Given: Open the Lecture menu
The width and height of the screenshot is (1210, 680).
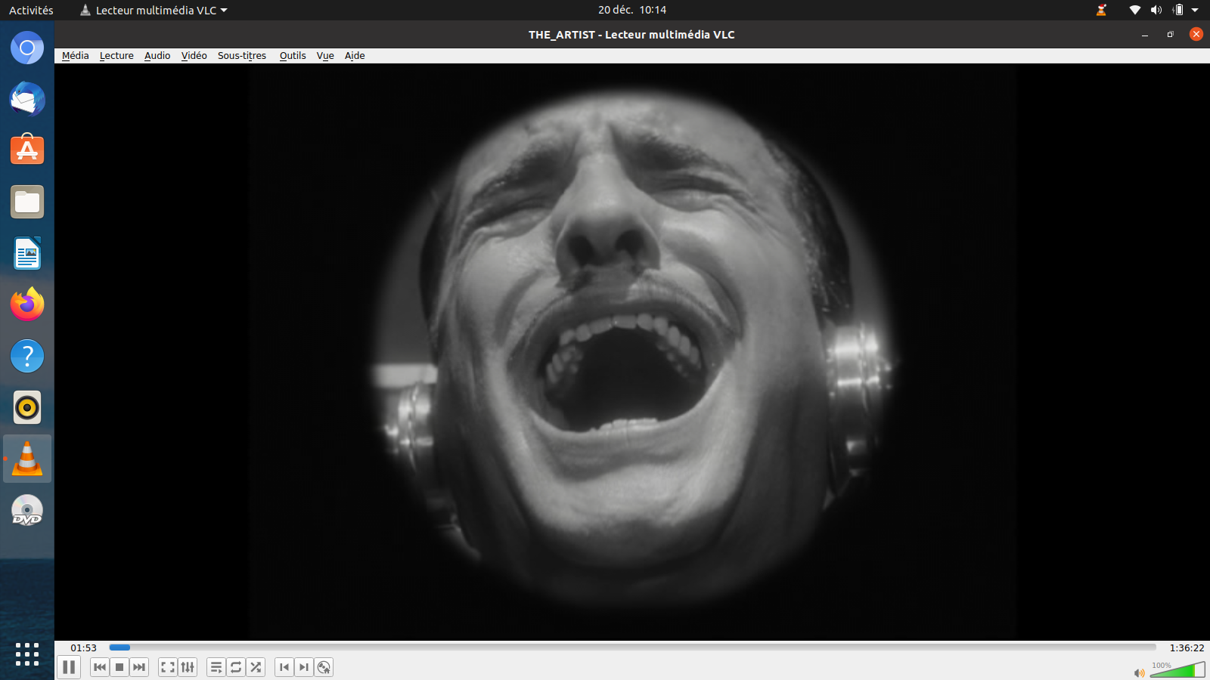Looking at the screenshot, I should [116, 56].
